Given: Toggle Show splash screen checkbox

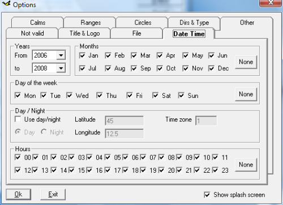Looking at the screenshot, I should click(x=207, y=195).
